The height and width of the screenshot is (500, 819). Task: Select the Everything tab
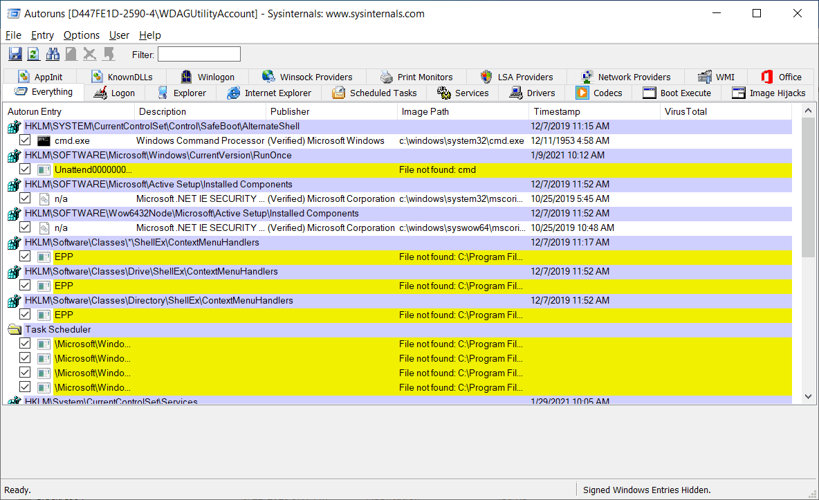44,92
